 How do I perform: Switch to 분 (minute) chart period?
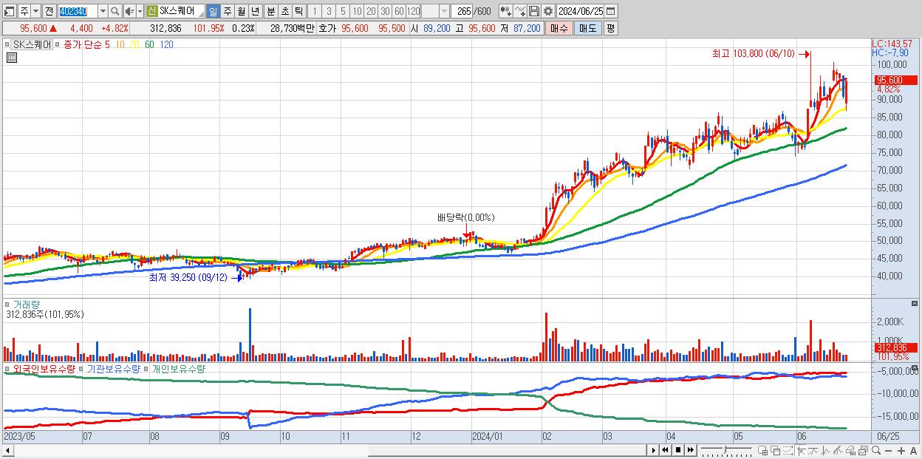[270, 11]
